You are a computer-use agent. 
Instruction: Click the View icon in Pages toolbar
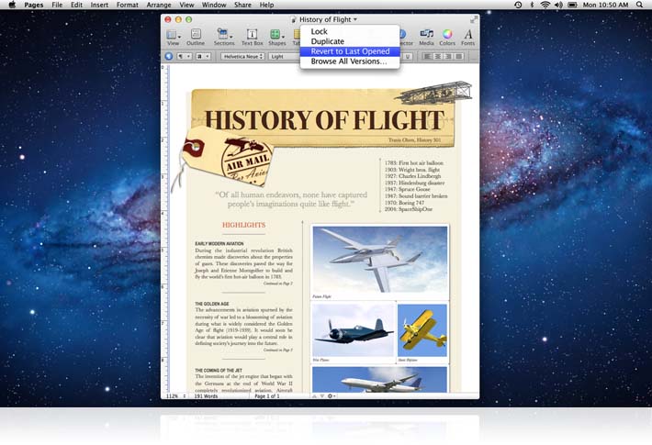click(173, 35)
